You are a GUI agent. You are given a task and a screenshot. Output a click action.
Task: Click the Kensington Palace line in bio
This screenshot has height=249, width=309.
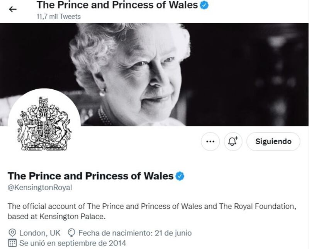[x=56, y=217]
